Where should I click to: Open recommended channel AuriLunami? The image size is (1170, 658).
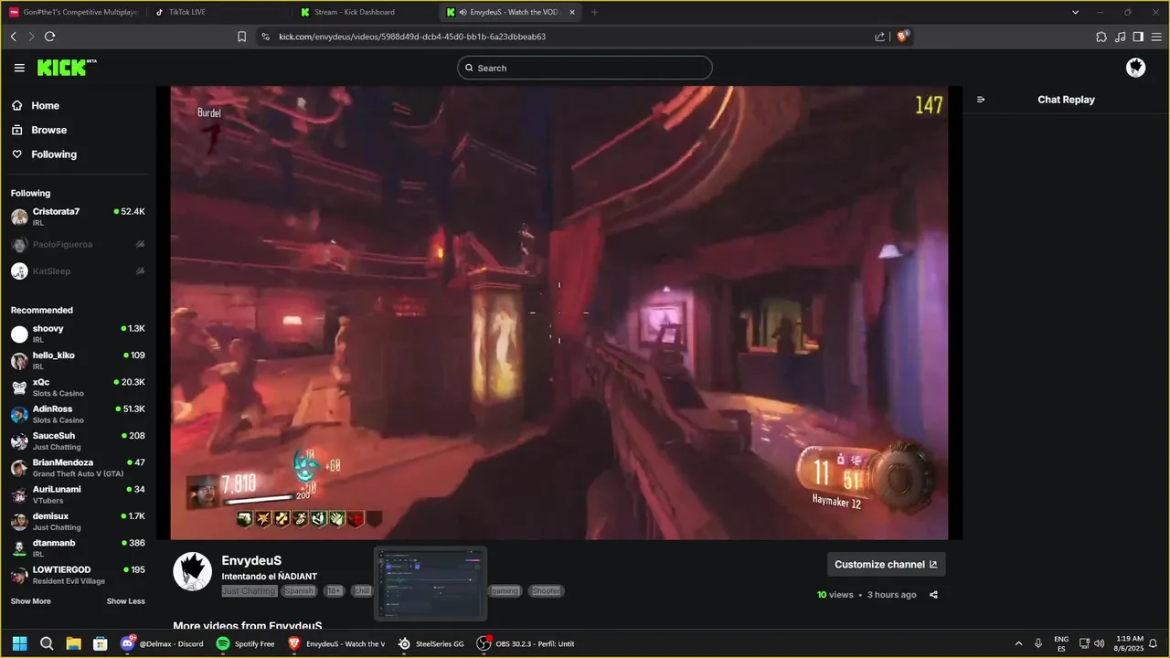77,494
